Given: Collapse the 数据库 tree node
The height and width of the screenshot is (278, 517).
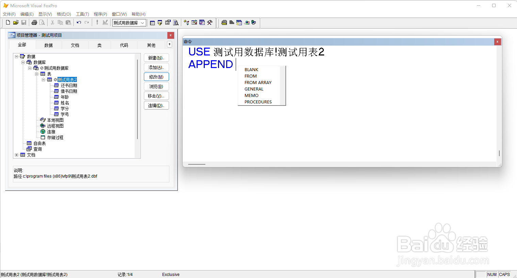Looking at the screenshot, I should point(23,62).
